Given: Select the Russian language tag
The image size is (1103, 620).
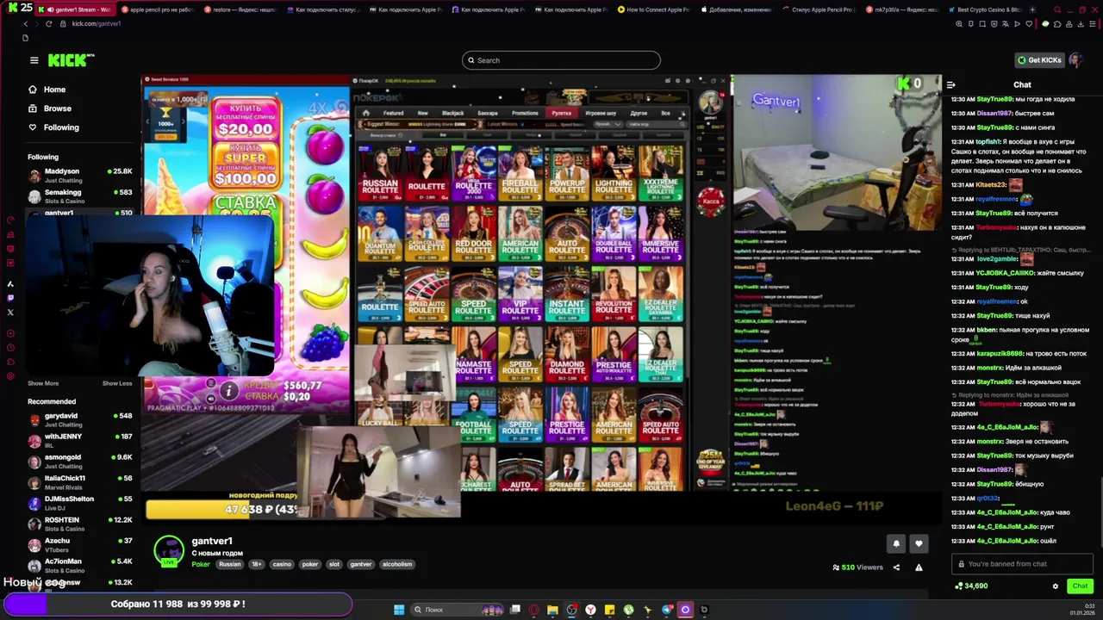Looking at the screenshot, I should [x=229, y=564].
